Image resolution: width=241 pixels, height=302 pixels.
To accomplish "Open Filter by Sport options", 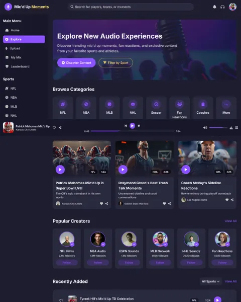I will point(115,63).
